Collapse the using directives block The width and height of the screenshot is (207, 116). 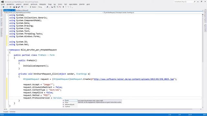coord(8,15)
